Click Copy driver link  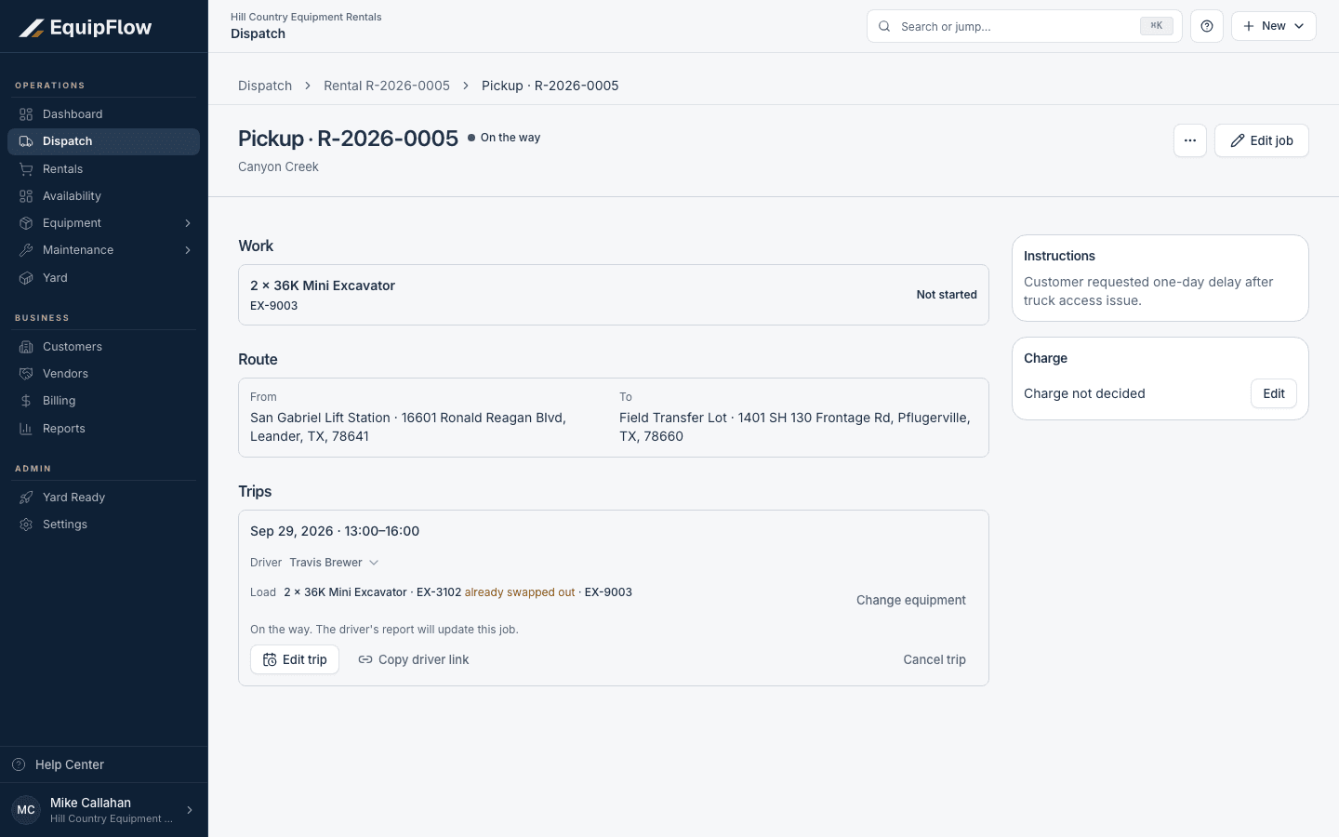pyautogui.click(x=414, y=659)
